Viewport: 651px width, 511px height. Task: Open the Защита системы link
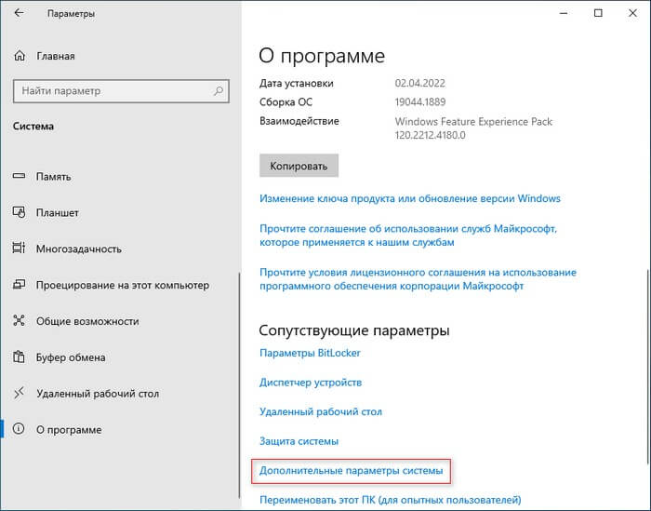pyautogui.click(x=299, y=441)
